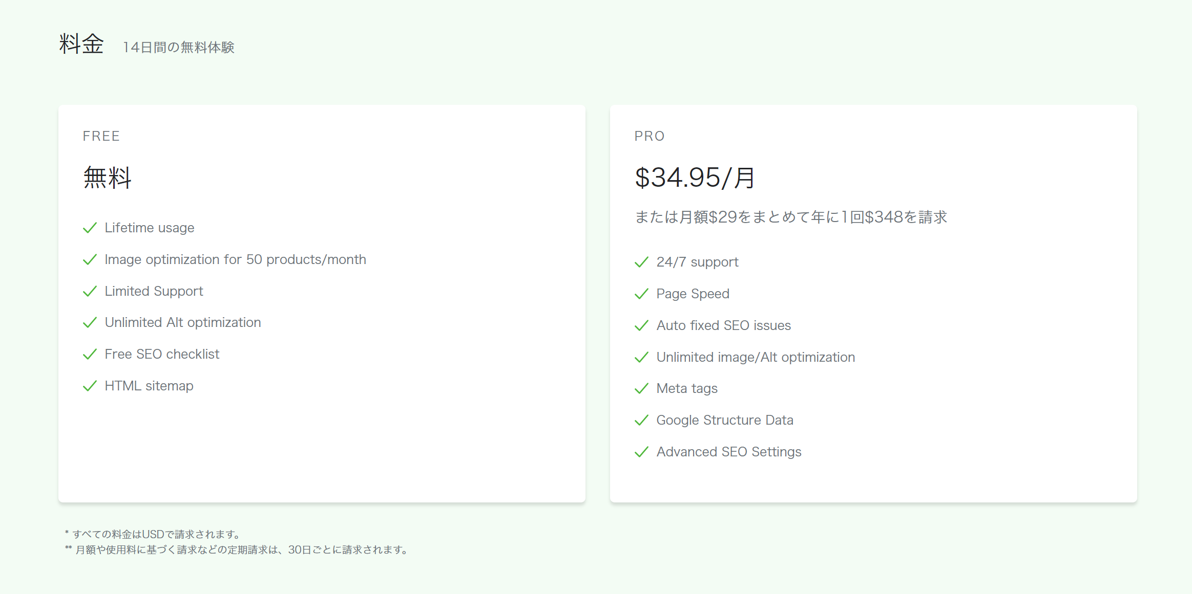The width and height of the screenshot is (1192, 594).
Task: Click the $34.95/月 price text
Action: click(695, 178)
